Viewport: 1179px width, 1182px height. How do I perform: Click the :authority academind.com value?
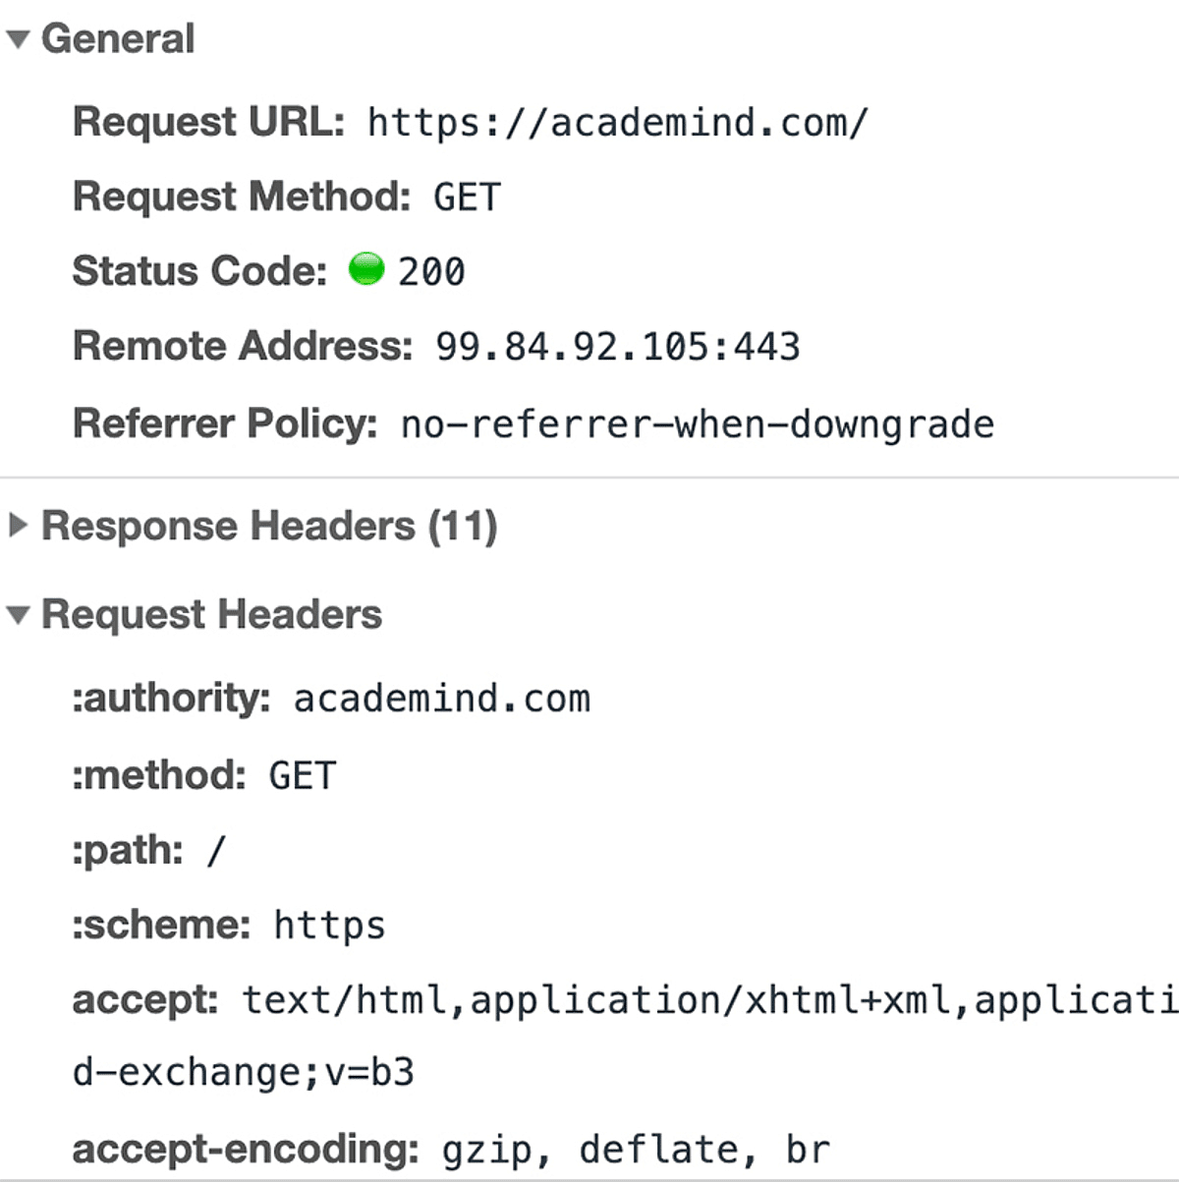(439, 699)
